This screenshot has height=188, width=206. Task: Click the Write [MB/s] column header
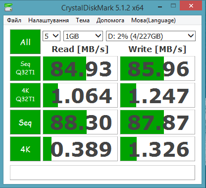pos(157,49)
